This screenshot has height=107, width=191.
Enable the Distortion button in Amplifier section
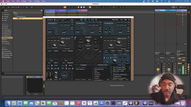(88, 46)
